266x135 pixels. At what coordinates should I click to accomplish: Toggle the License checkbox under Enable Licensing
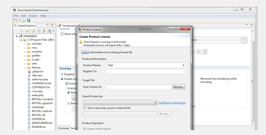[x=67, y=84]
